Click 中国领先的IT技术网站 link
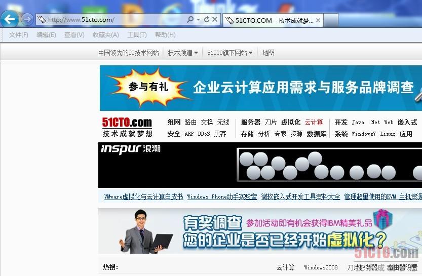 tap(129, 53)
